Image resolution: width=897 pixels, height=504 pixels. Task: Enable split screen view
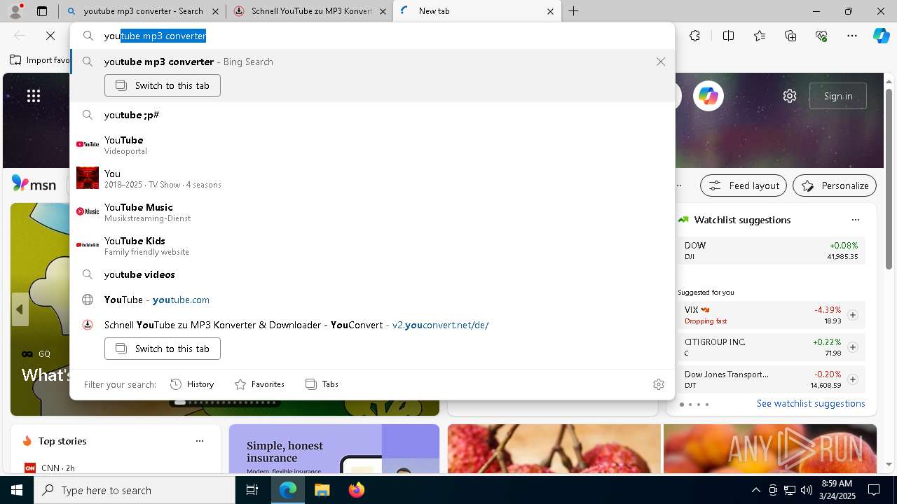coord(728,36)
